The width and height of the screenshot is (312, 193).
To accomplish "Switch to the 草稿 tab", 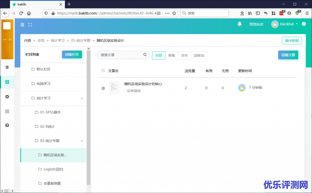I will tap(172, 55).
